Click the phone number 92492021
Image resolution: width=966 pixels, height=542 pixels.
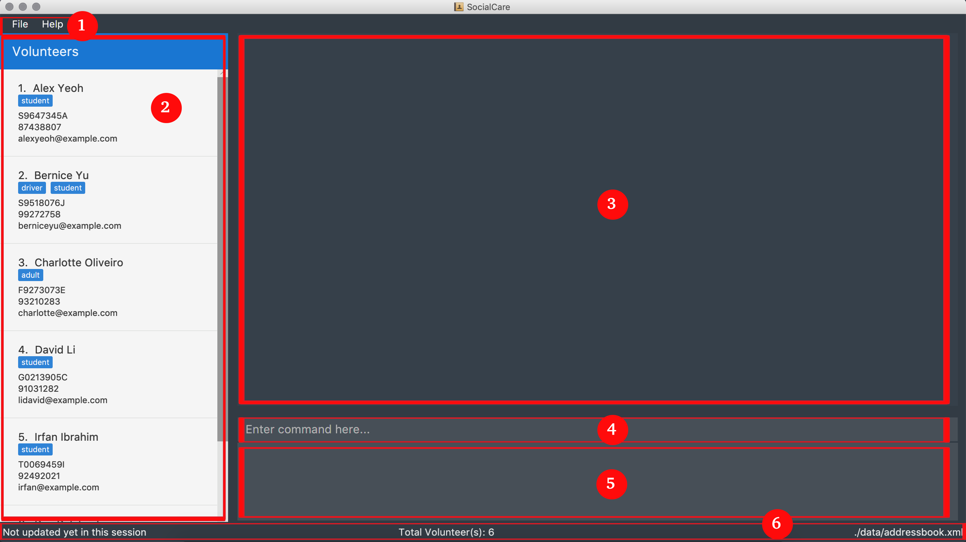39,476
